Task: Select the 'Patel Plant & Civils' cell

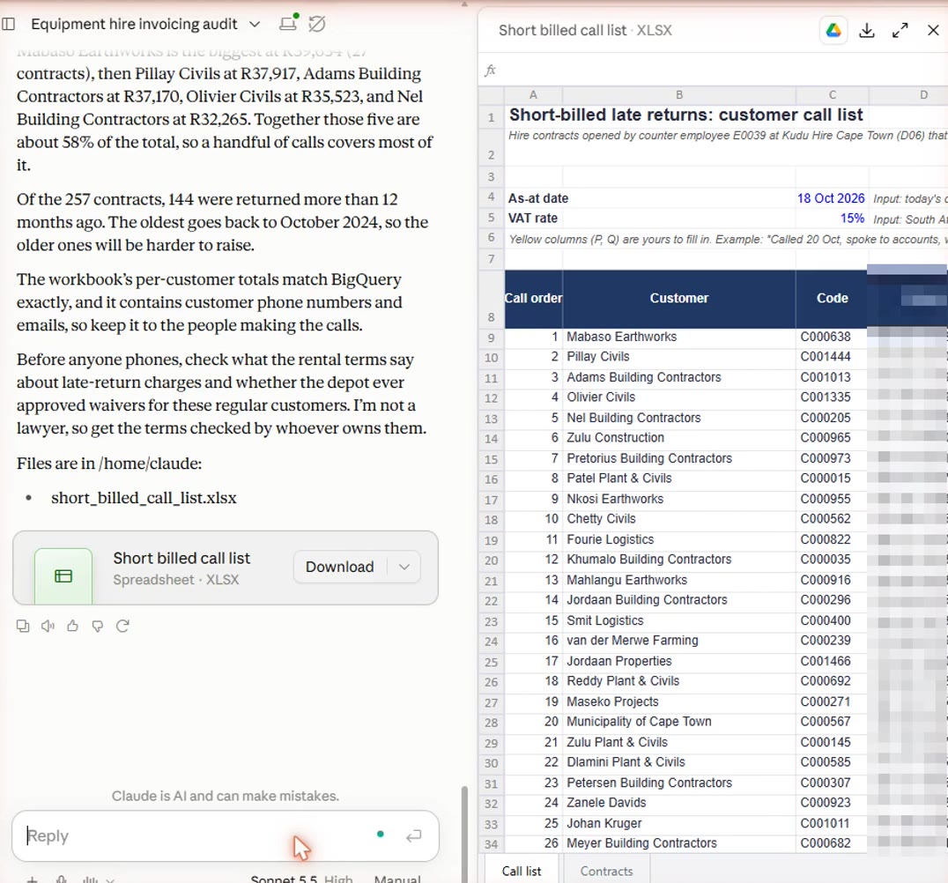Action: point(679,479)
